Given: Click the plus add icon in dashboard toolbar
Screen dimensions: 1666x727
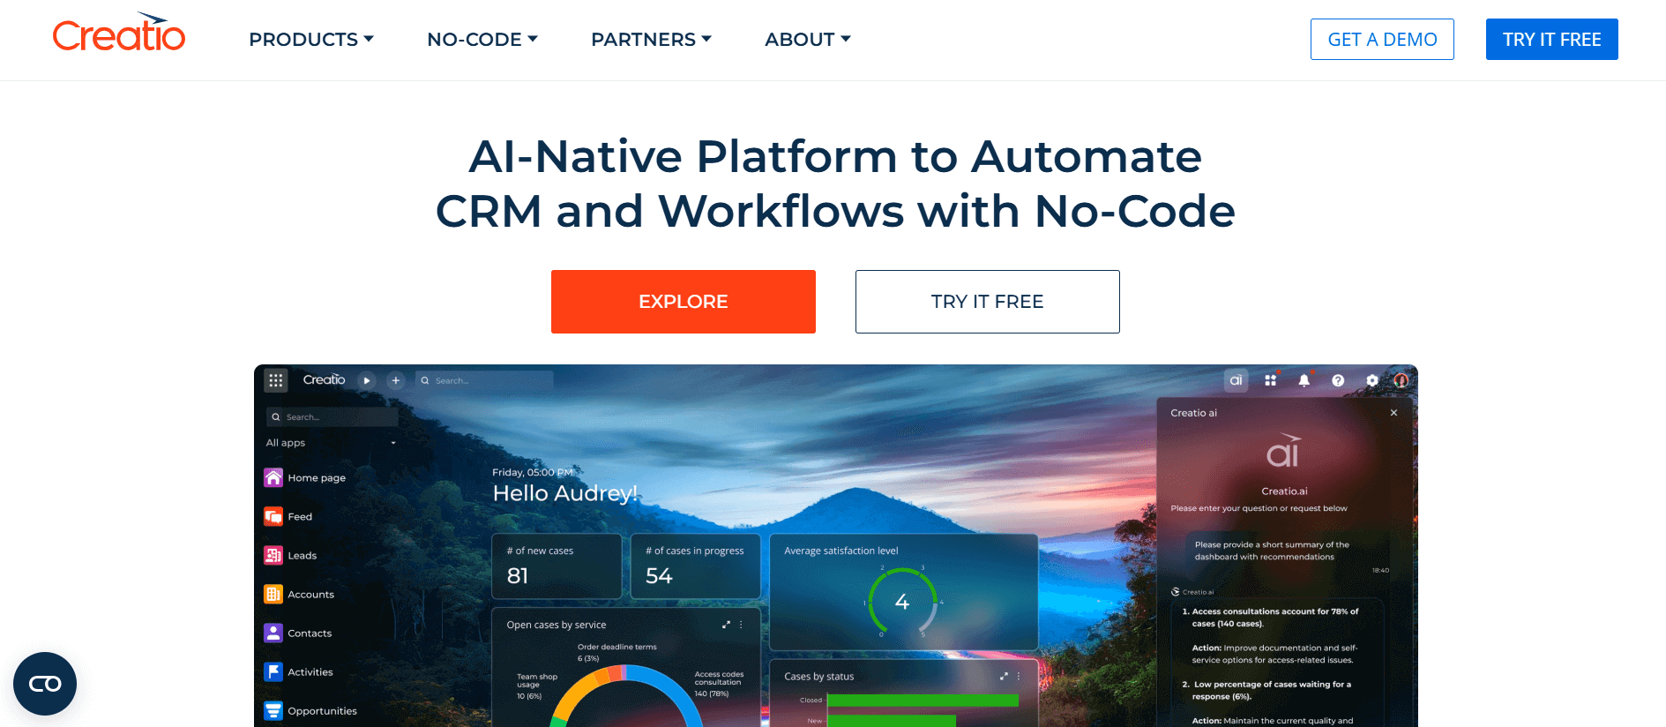Looking at the screenshot, I should pos(396,380).
